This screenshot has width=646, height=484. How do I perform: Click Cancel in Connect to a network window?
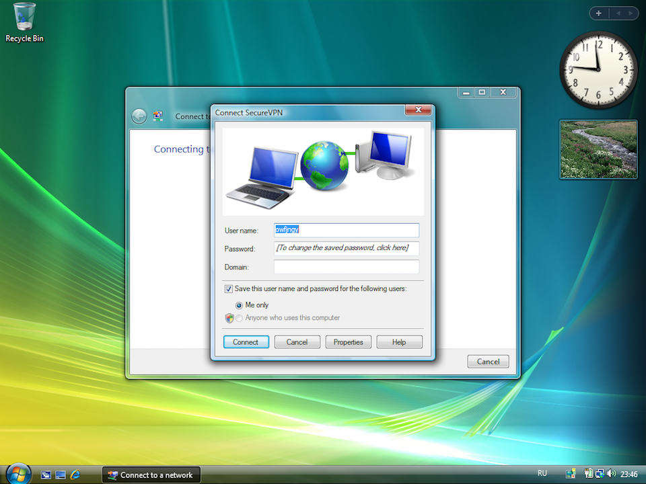(489, 362)
